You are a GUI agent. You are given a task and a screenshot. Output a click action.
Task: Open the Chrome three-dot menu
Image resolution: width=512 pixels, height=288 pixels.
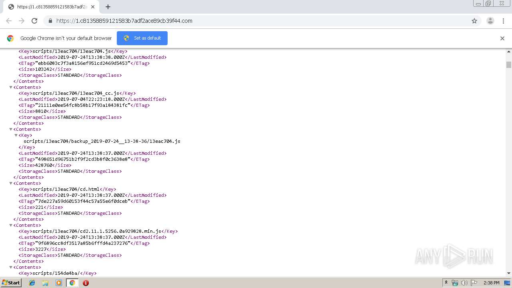[503, 21]
